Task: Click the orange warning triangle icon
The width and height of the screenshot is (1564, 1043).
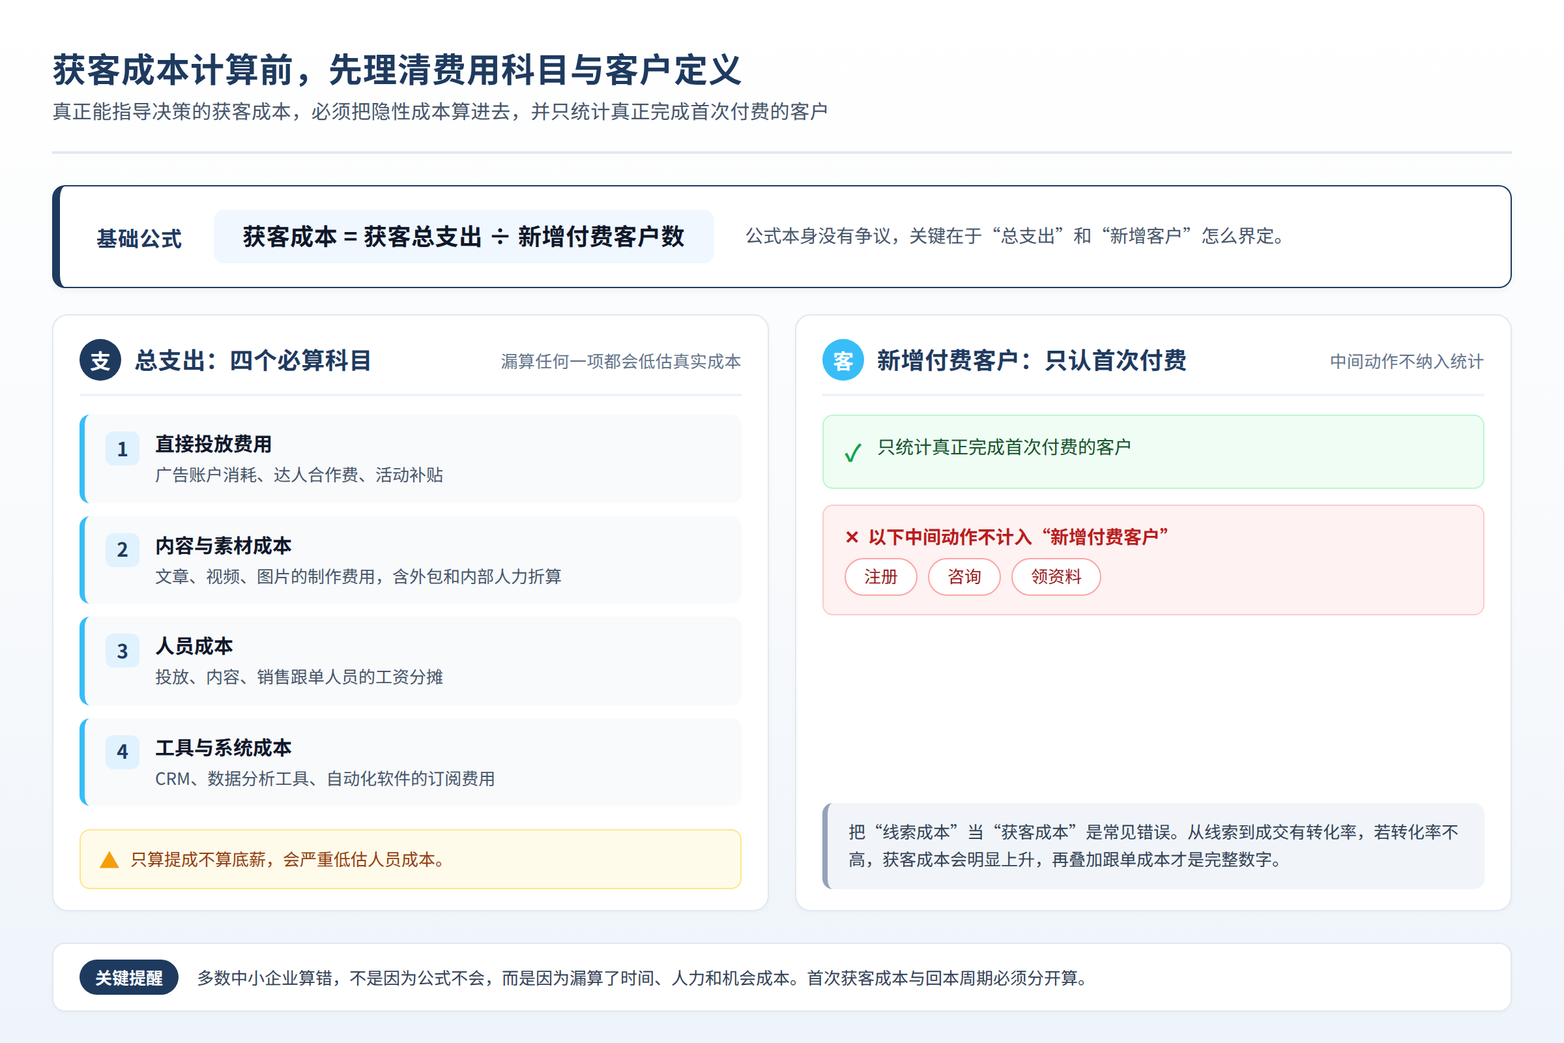Action: (x=109, y=859)
